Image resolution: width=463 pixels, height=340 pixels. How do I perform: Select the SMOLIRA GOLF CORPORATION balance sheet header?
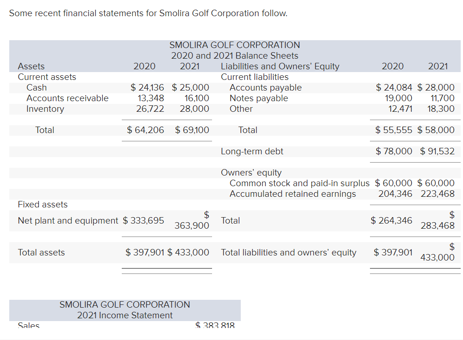point(235,45)
